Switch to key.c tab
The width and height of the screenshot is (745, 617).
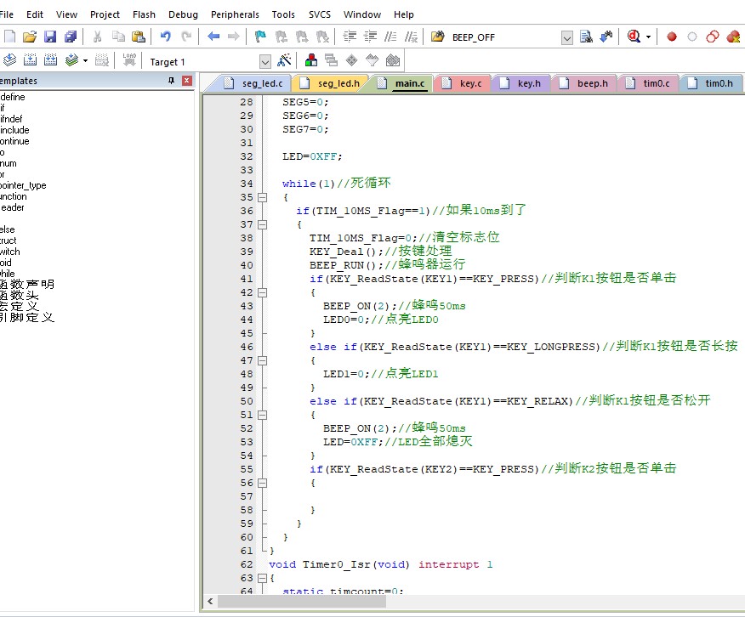pyautogui.click(x=463, y=83)
